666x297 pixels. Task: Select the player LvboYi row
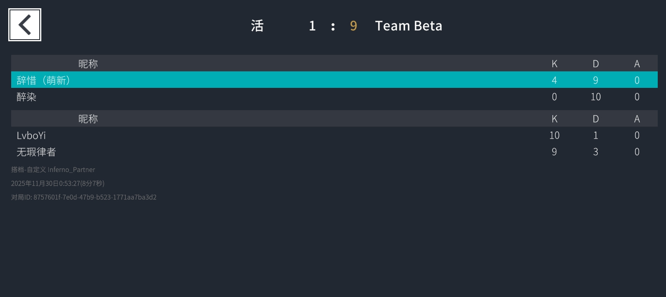pos(334,135)
